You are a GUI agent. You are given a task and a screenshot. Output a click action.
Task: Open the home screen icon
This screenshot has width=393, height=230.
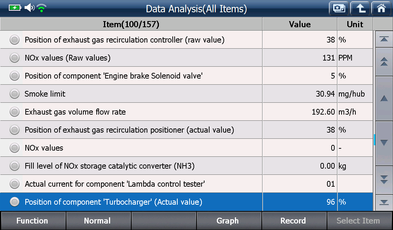381,8
